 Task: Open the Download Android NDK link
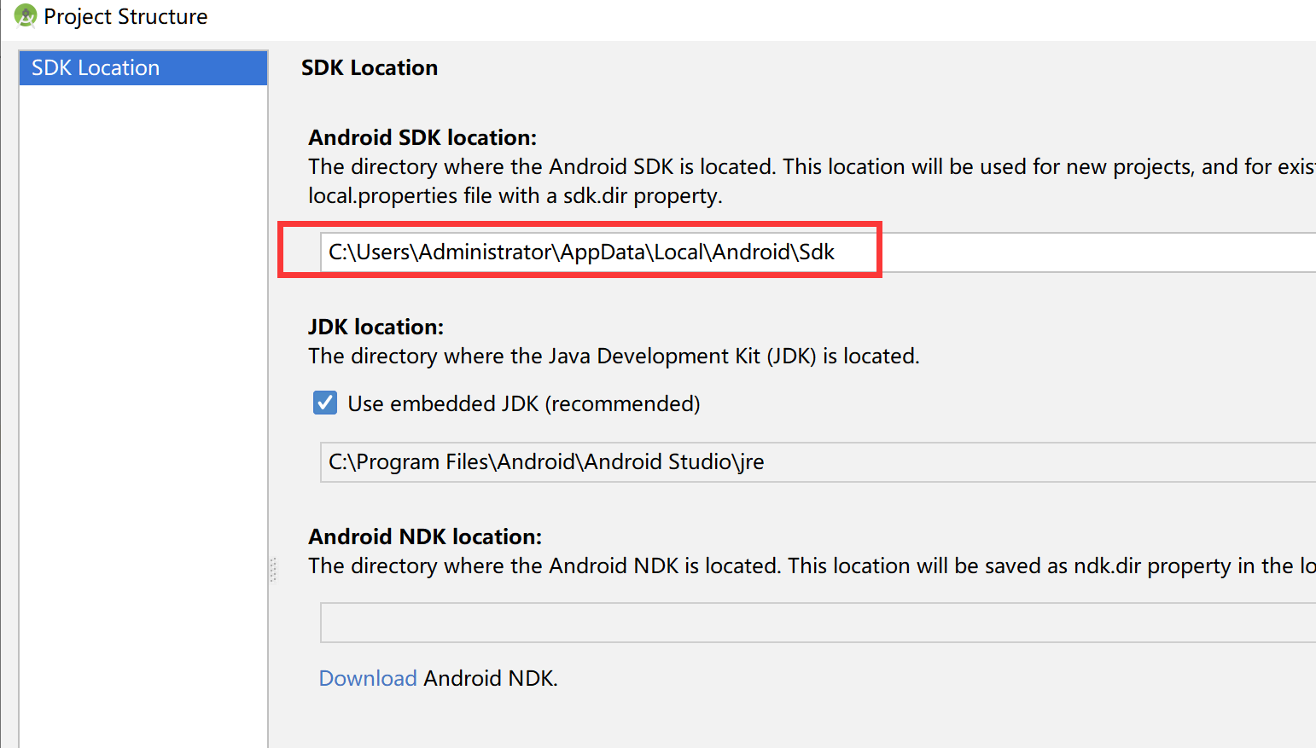click(368, 678)
